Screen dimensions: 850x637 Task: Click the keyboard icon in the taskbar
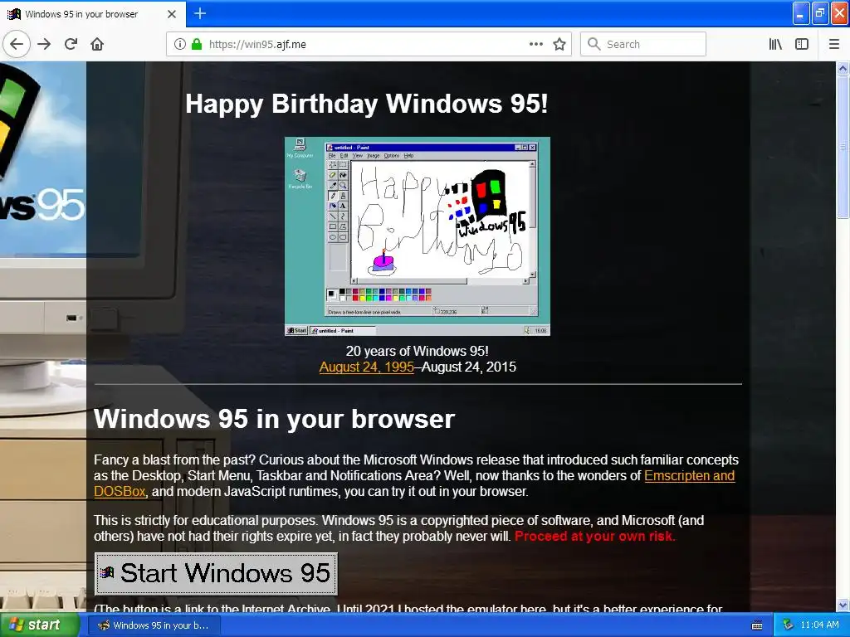click(x=757, y=625)
